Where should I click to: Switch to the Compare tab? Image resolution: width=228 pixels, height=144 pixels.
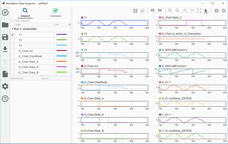(56, 12)
